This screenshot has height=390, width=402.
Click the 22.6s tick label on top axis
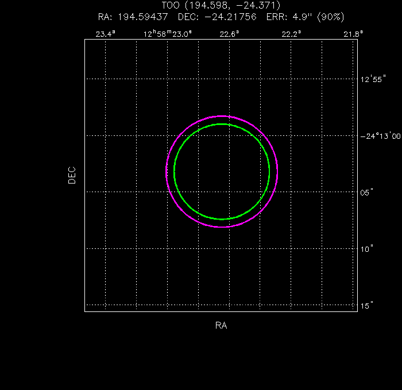click(x=229, y=34)
